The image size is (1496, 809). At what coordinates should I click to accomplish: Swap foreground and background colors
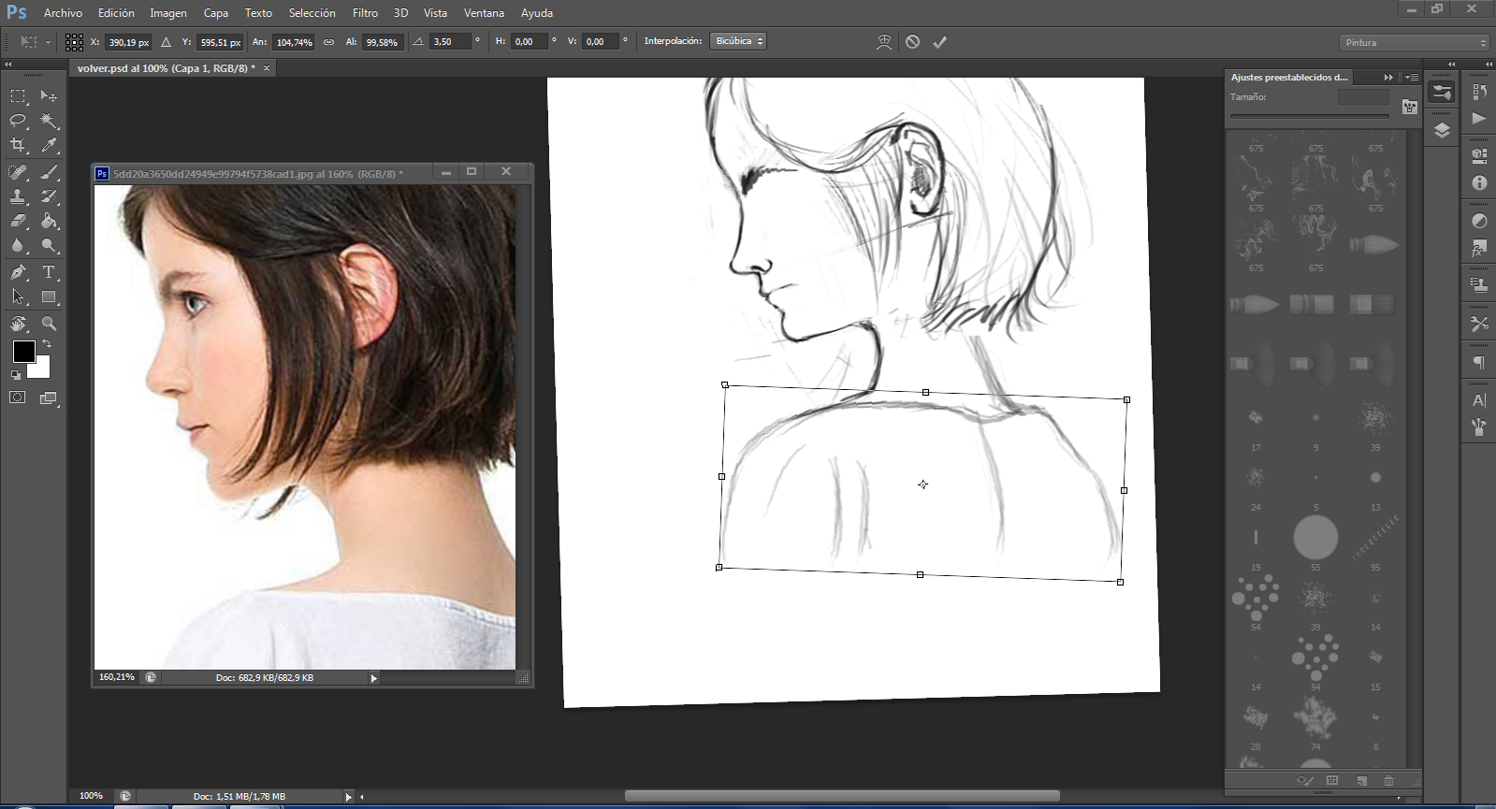point(47,343)
